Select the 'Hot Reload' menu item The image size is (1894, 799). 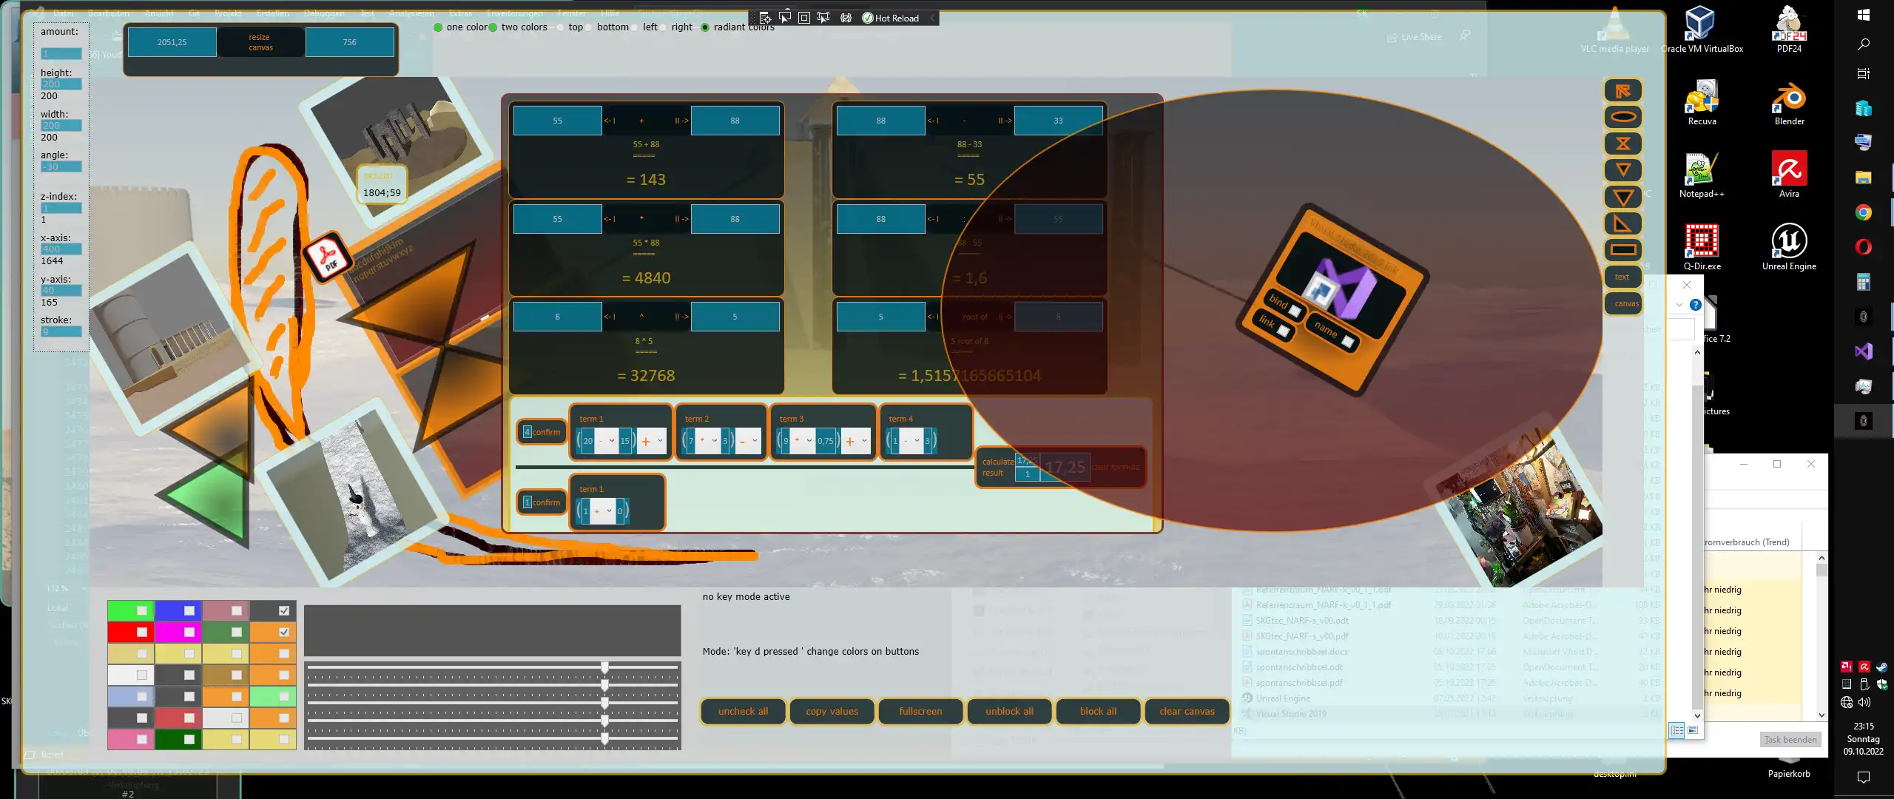click(x=892, y=17)
